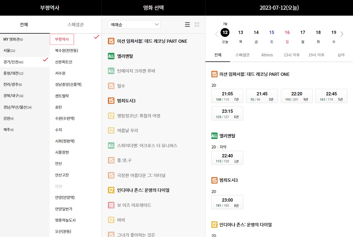Choose 북수원(천천동) theater

(67, 50)
